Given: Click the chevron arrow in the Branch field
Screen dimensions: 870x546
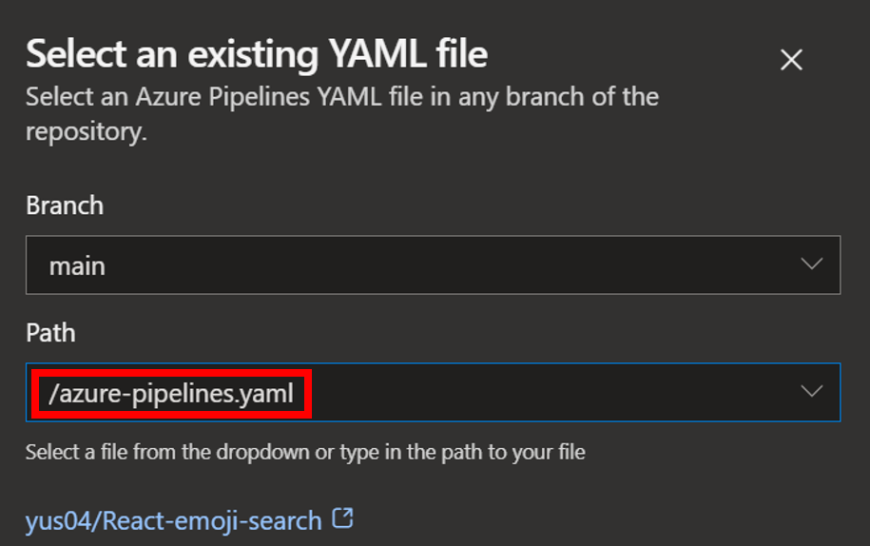Looking at the screenshot, I should coord(811,264).
